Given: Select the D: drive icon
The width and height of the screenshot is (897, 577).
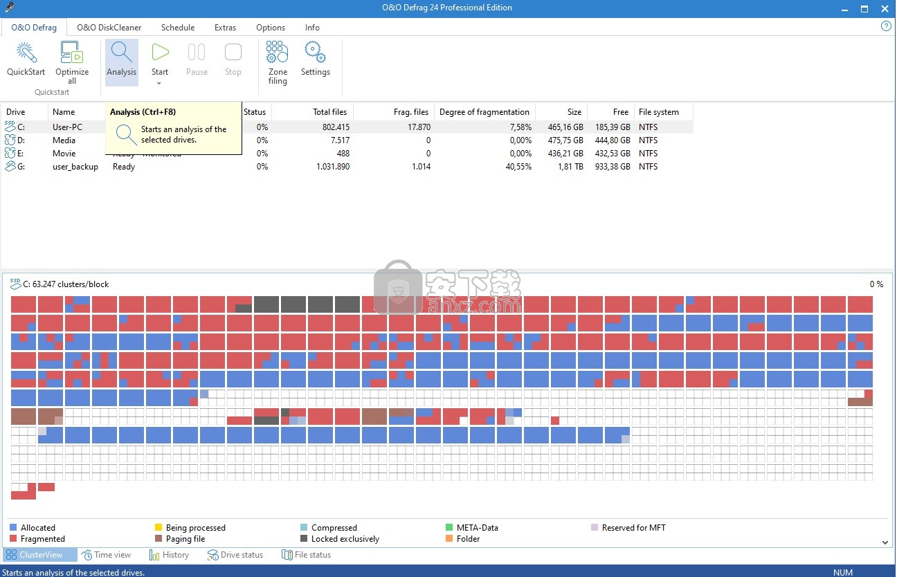Looking at the screenshot, I should [x=10, y=140].
